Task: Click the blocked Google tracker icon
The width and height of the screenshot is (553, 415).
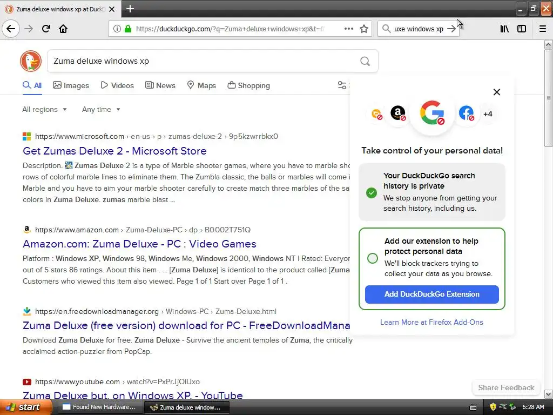Action: 432,113
